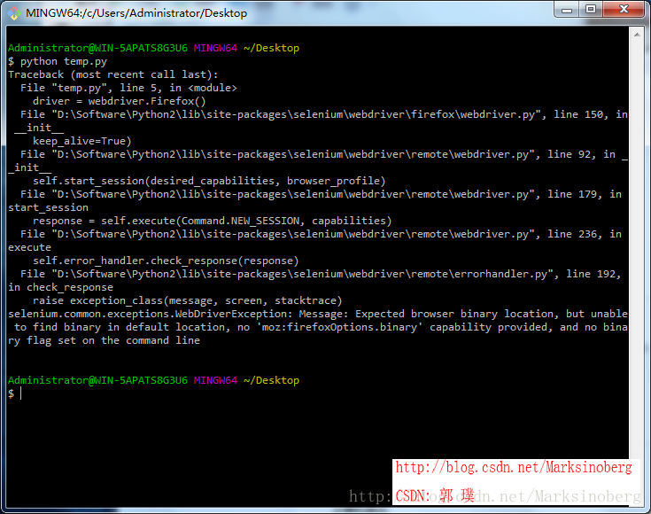The height and width of the screenshot is (514, 651).
Task: Click the firefox\webdriver.py file path line
Action: (x=324, y=114)
